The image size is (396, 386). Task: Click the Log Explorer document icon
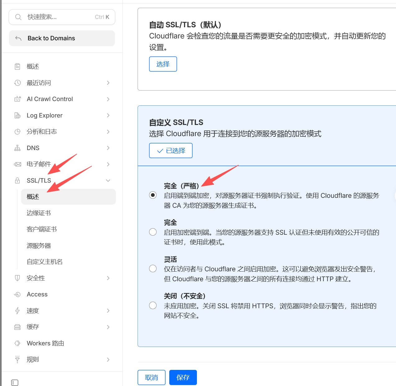[17, 115]
